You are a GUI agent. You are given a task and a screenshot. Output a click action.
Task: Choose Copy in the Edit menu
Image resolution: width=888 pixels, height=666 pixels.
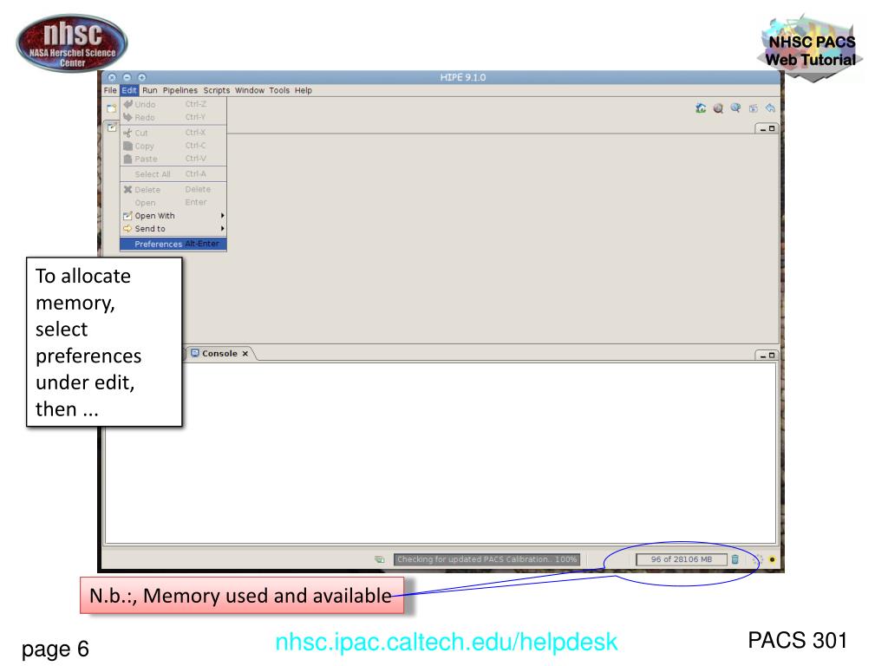[x=173, y=146]
